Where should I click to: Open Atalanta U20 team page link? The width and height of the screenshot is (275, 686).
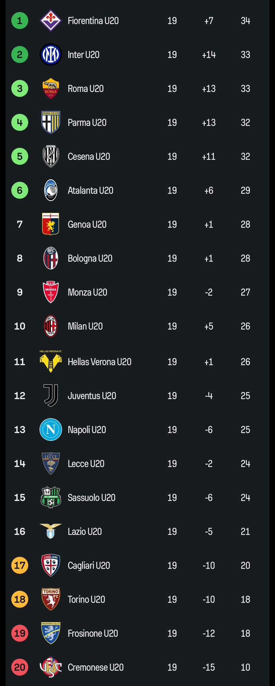coord(90,190)
